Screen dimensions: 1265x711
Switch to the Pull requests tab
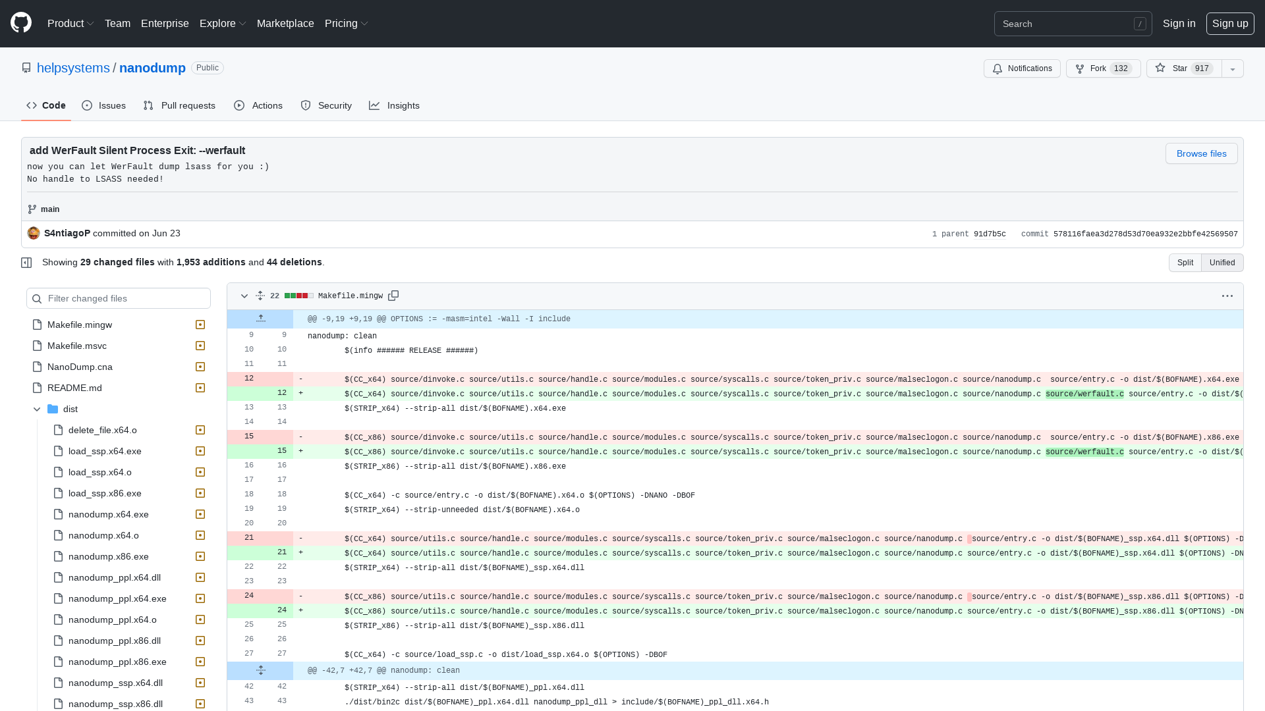179,105
